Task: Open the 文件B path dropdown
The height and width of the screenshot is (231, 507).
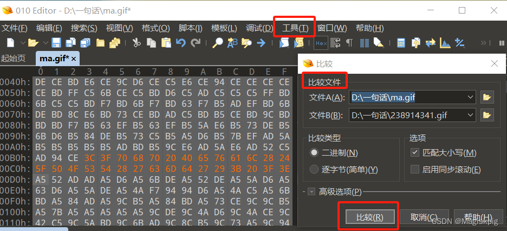Action: [x=470, y=115]
